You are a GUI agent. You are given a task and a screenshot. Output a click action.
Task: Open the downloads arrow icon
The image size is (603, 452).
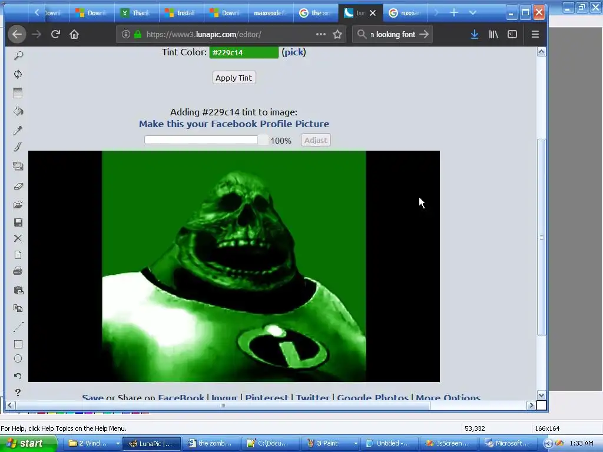coord(475,34)
